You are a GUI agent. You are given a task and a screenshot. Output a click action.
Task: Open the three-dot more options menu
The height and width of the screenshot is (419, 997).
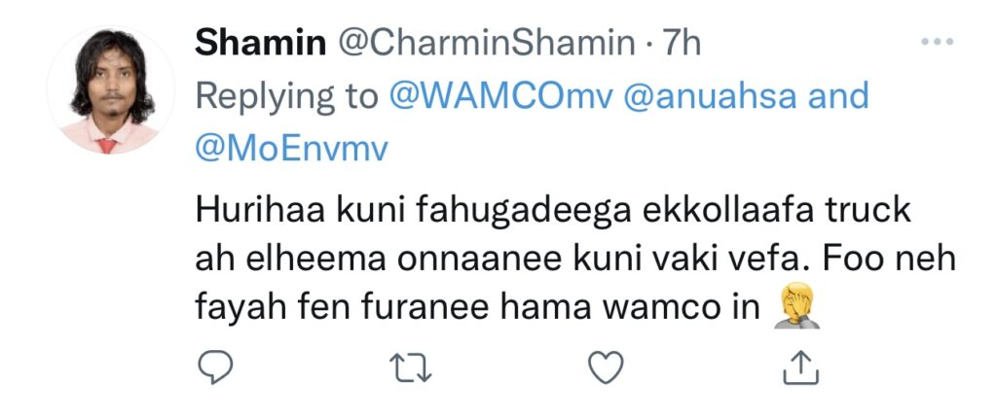click(x=938, y=42)
